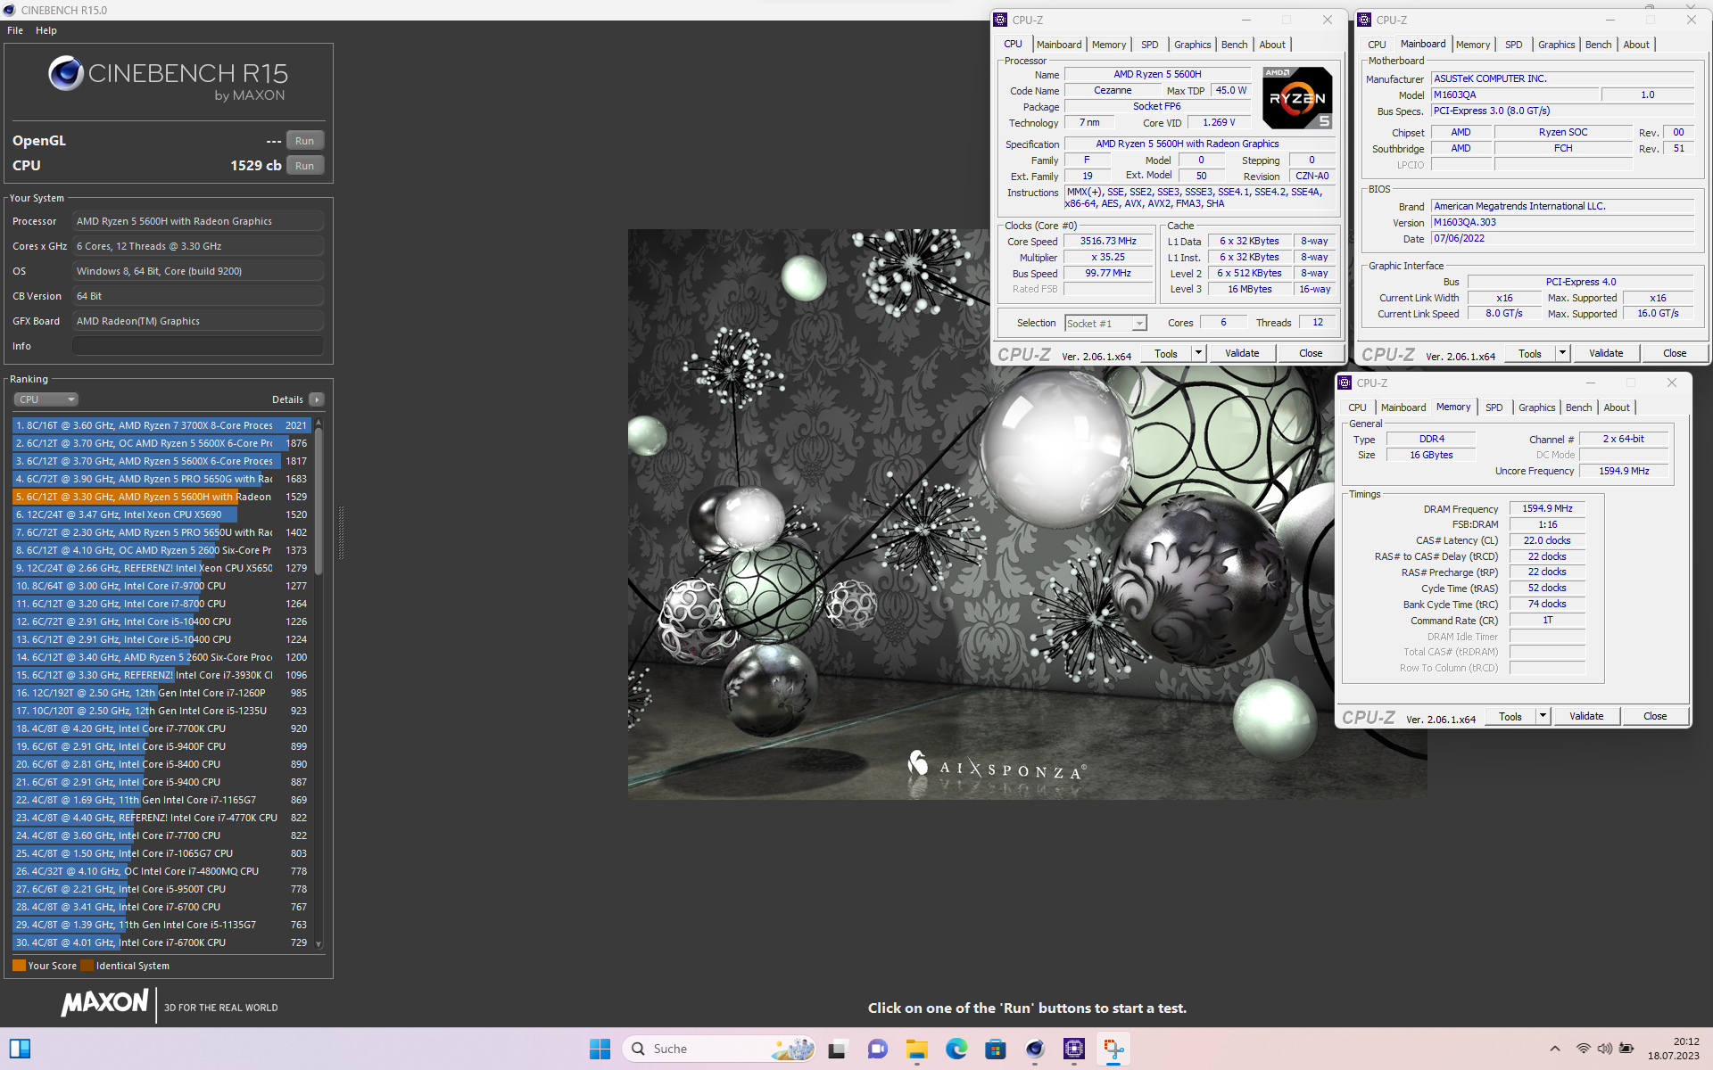This screenshot has width=1713, height=1070.
Task: Click Validate in the CPU-Z Memory window
Action: tap(1586, 716)
